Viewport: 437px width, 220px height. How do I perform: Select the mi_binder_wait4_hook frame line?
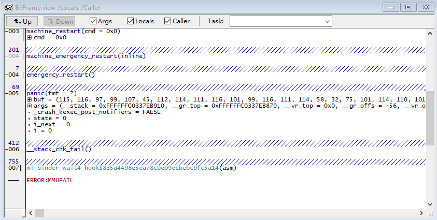(122, 168)
